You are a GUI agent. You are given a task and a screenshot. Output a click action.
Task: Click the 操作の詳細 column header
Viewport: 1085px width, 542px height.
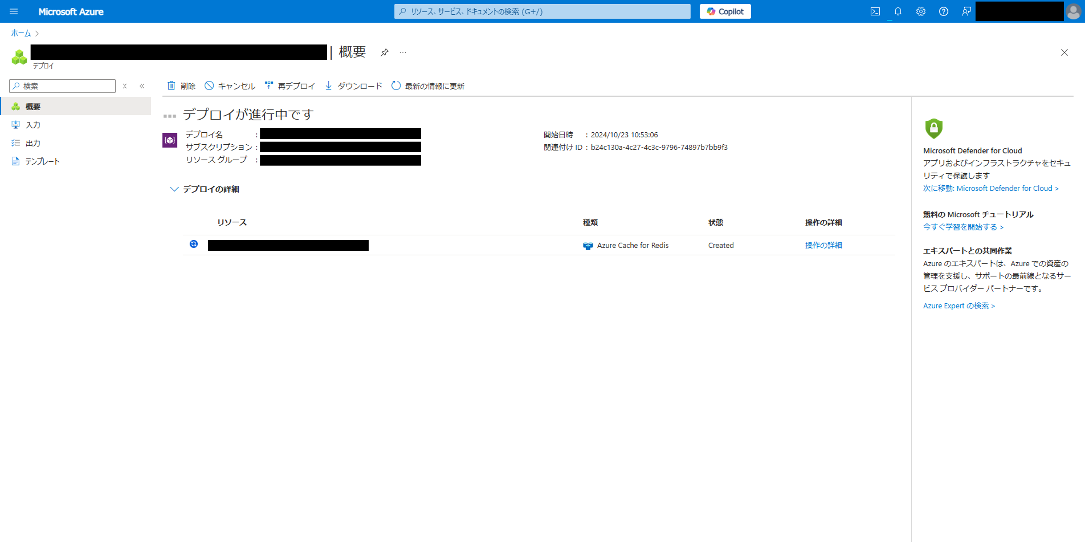823,222
